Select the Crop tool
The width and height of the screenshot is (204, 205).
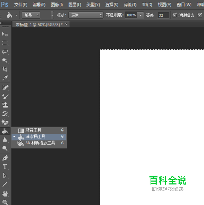[5, 69]
